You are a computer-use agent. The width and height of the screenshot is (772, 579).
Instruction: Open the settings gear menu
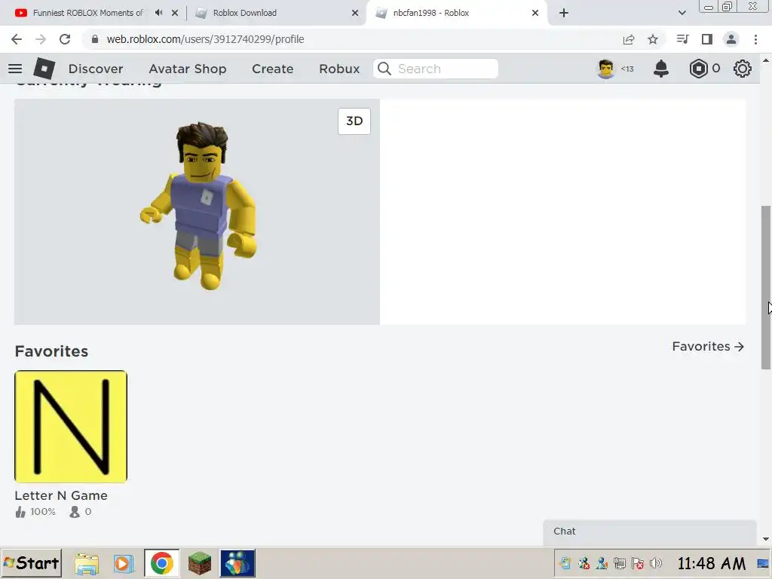[x=742, y=69]
